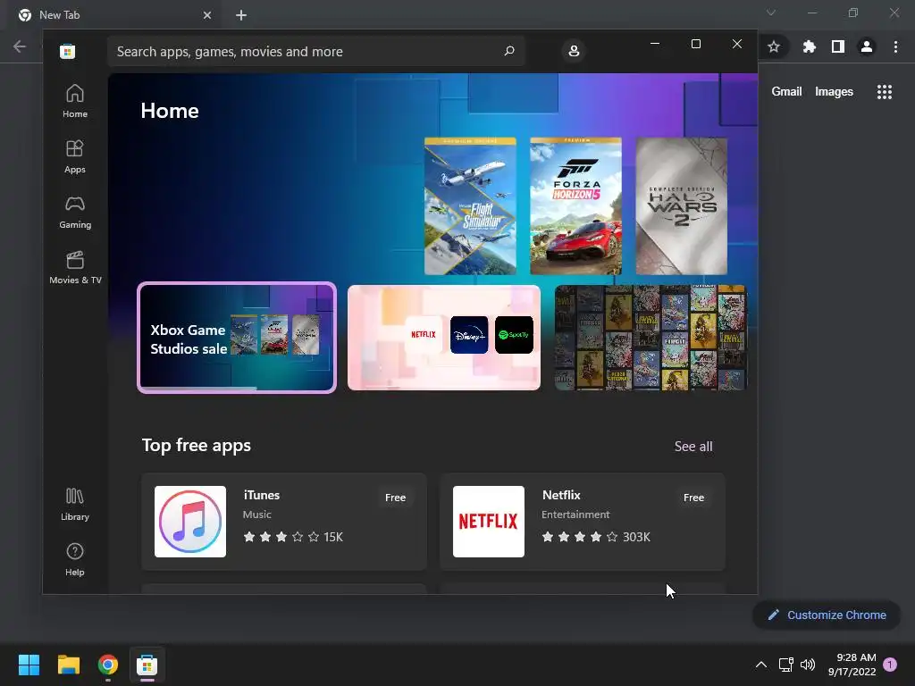Open Chrome tab search chevron

tap(771, 13)
